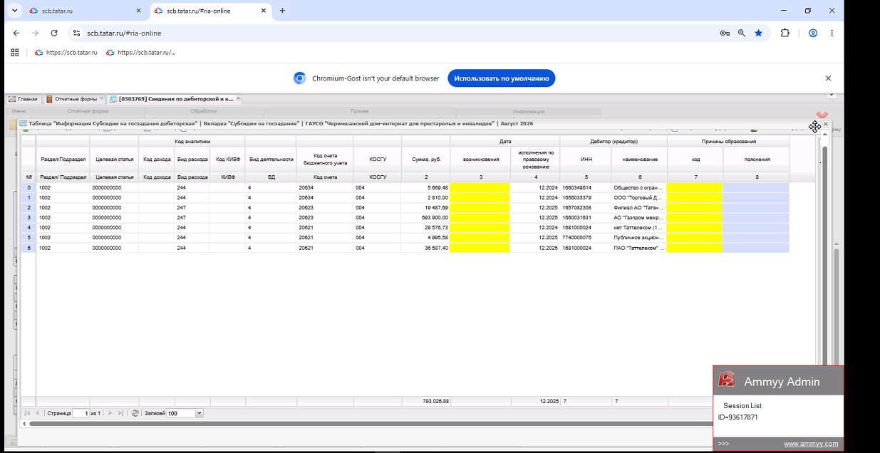
Task: Click the horizontal scrollbar left arrow
Action: tap(24, 424)
